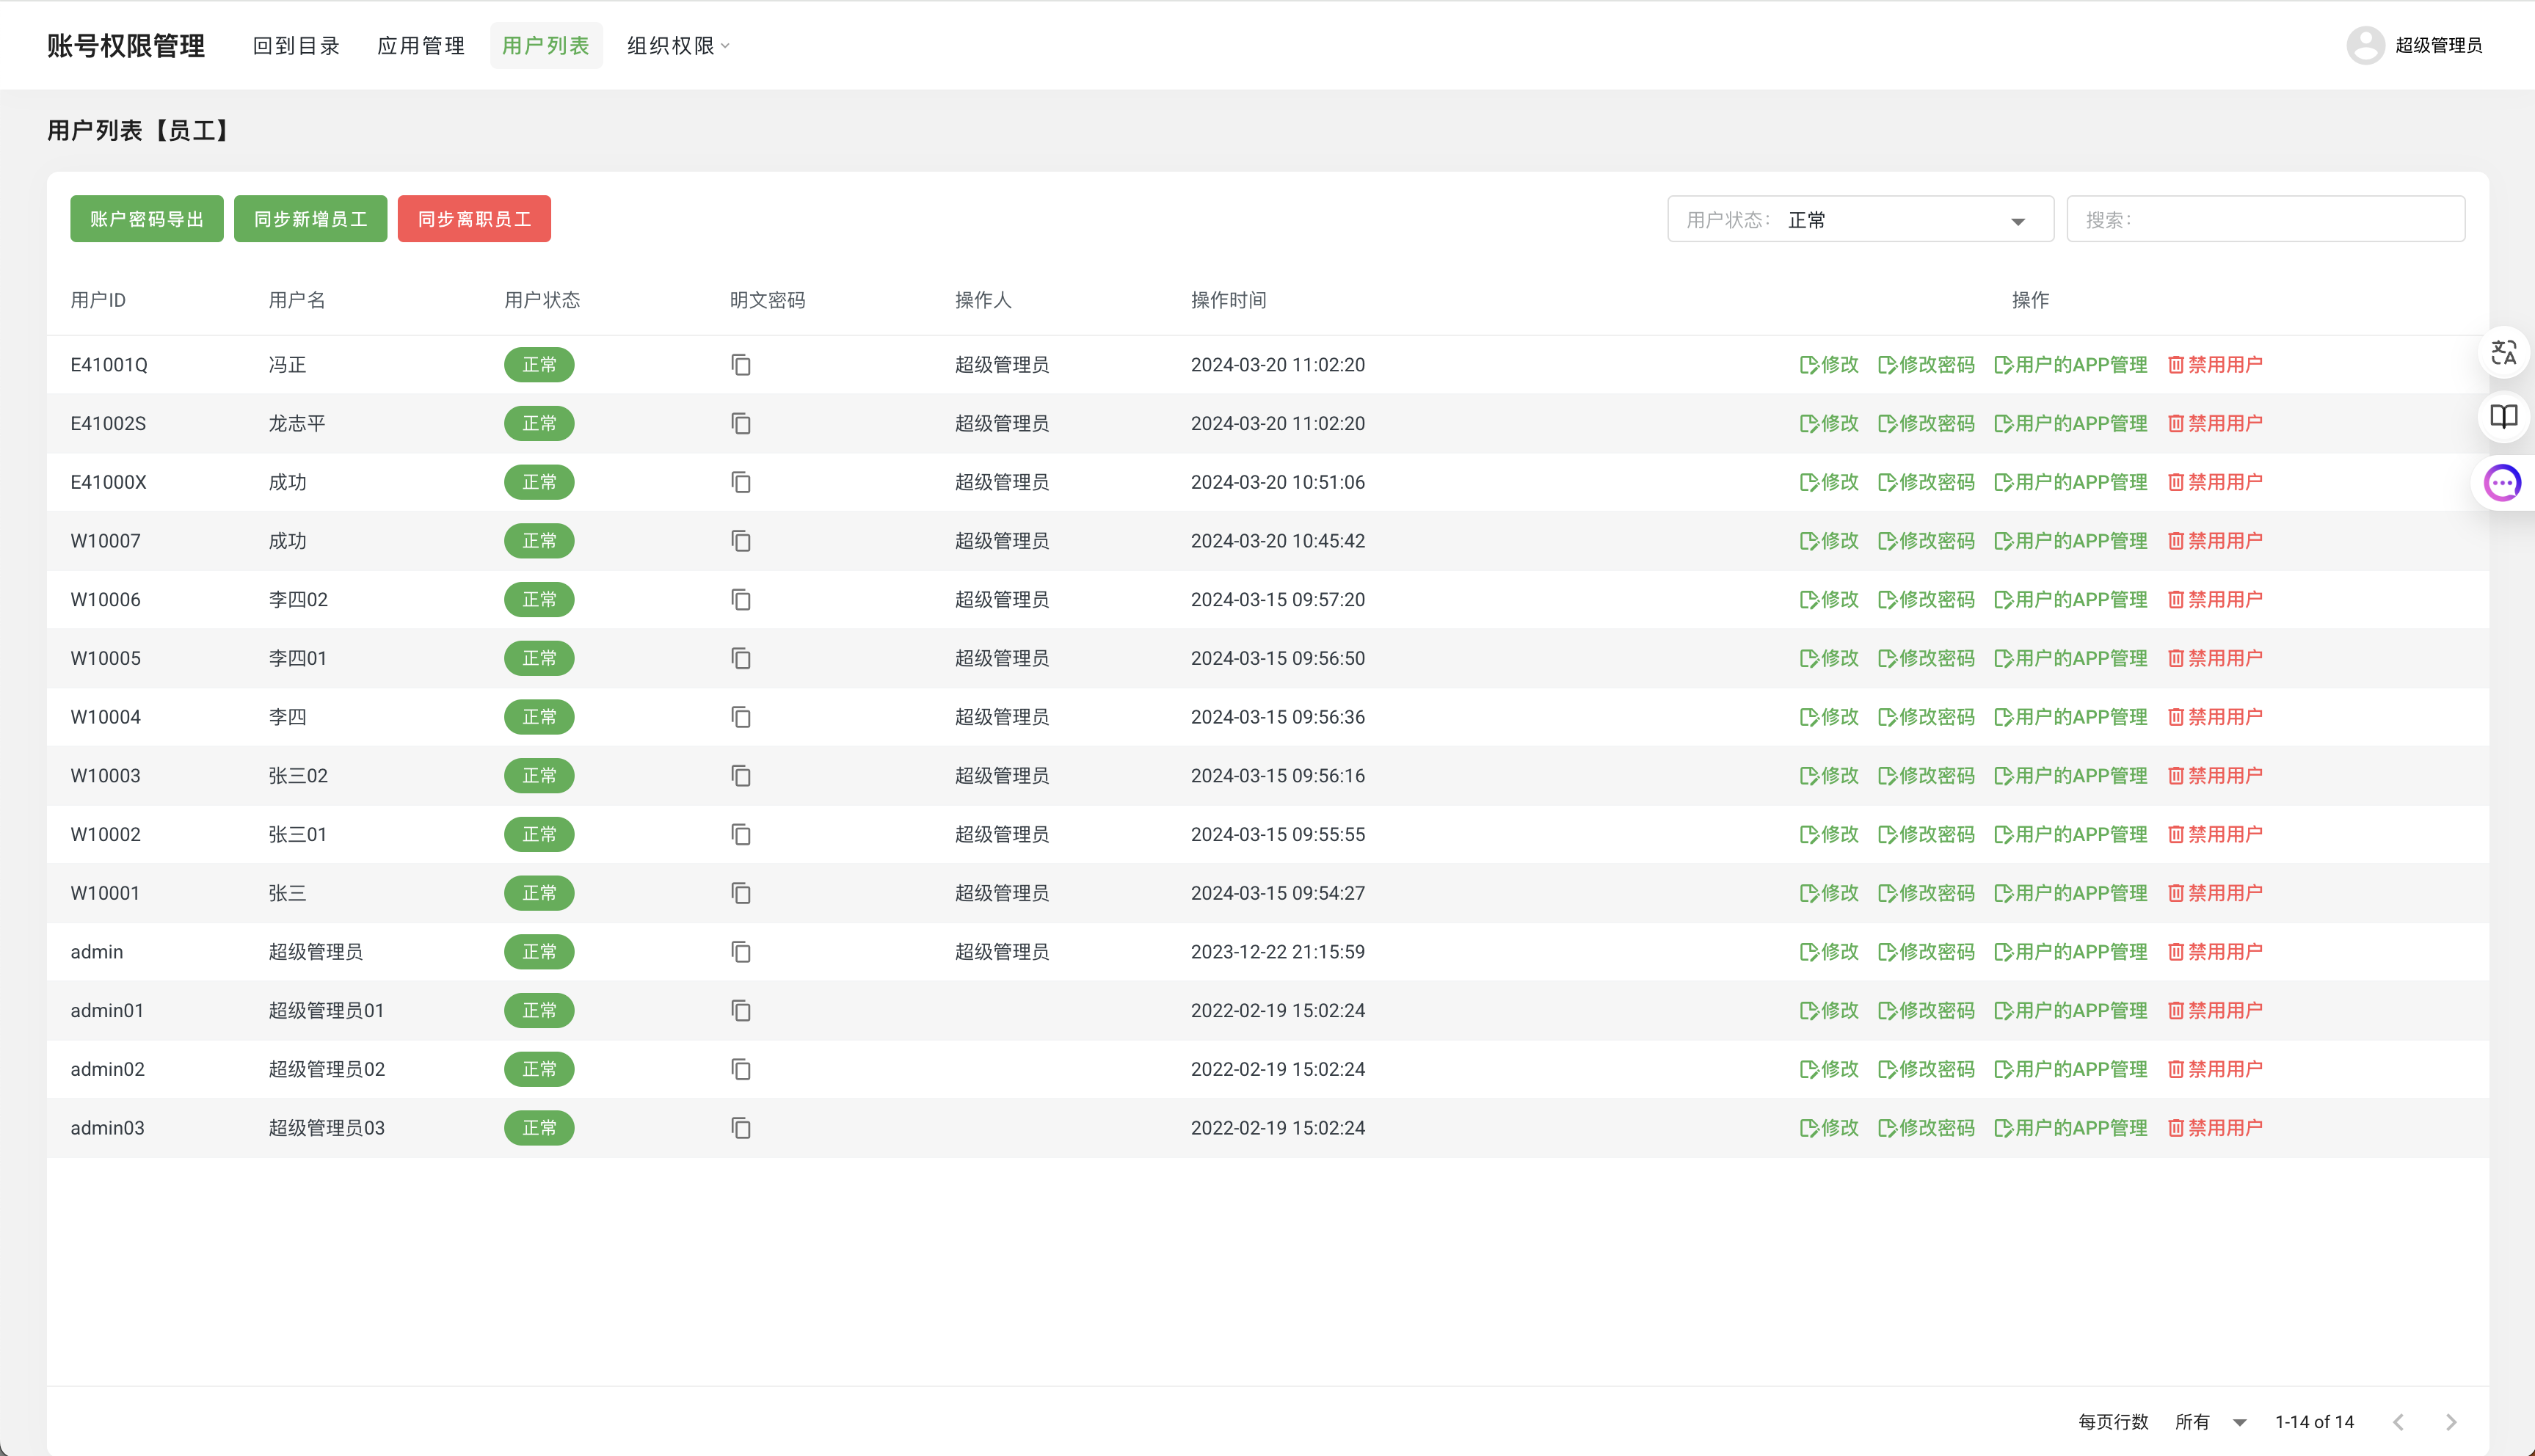
Task: Go to 回到目录 in top navigation
Action: point(296,46)
